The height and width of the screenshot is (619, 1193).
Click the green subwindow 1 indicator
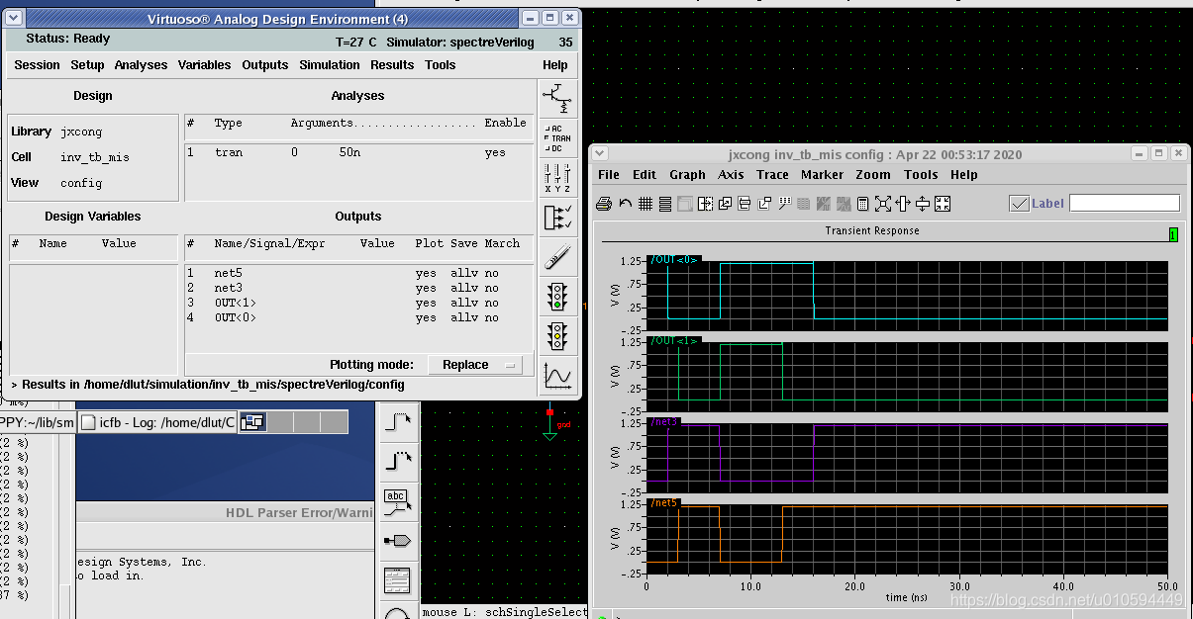[1173, 235]
